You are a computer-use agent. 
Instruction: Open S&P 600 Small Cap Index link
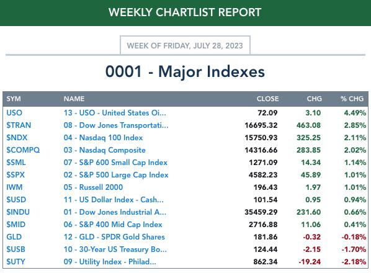click(x=115, y=163)
